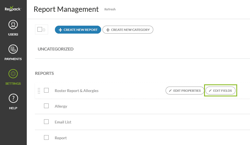This screenshot has width=250, height=145.
Task: Select the checkbox next to Report
Action: [46, 138]
